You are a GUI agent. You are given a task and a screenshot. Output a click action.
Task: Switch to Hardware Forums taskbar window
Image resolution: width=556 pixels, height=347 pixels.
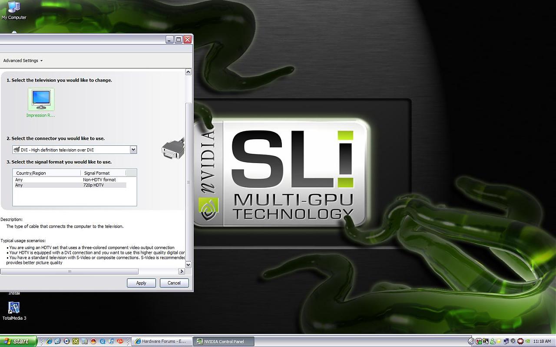pyautogui.click(x=160, y=341)
